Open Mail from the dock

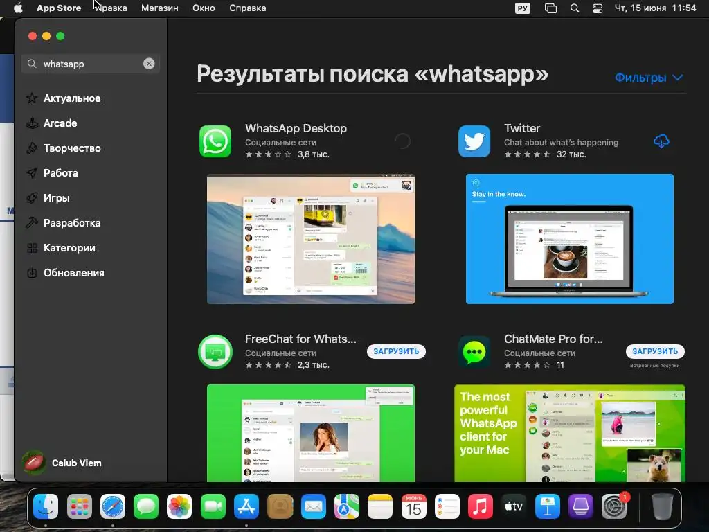pos(314,506)
